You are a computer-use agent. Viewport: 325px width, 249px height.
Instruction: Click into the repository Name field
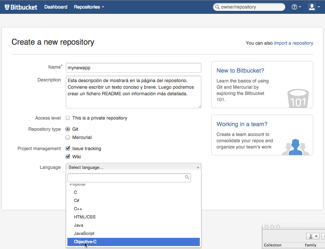[x=133, y=68]
